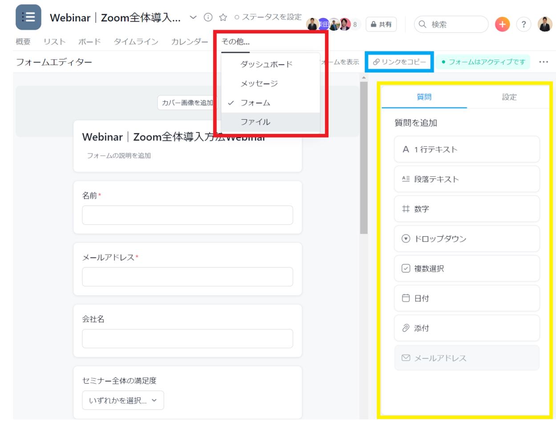556x423 pixels.
Task: Add a 複数選択 question
Action: point(467,268)
